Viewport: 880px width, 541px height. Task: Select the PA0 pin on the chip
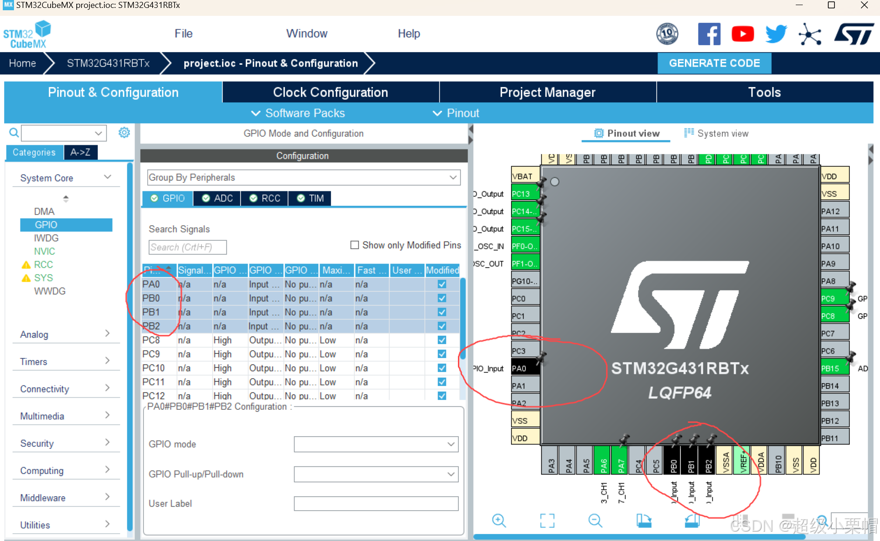pyautogui.click(x=525, y=368)
